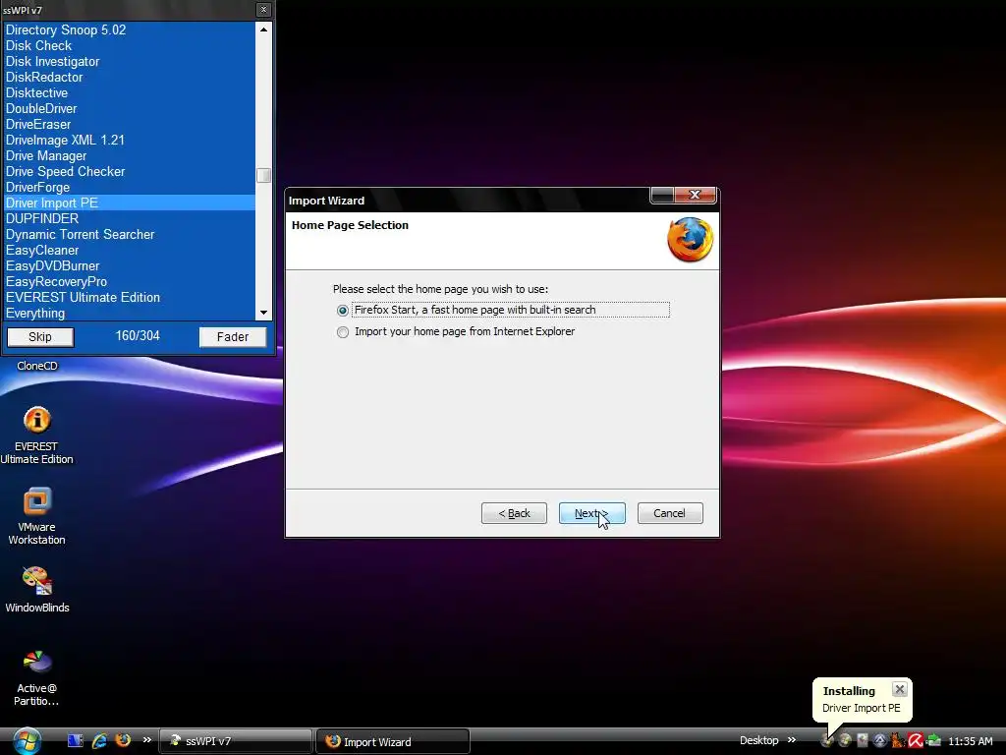The image size is (1006, 755).
Task: Select DoubleDriver entry
Action: coord(129,108)
